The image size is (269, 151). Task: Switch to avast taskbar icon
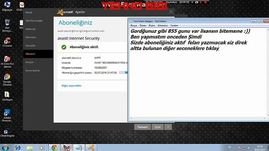pyautogui.click(x=91, y=148)
